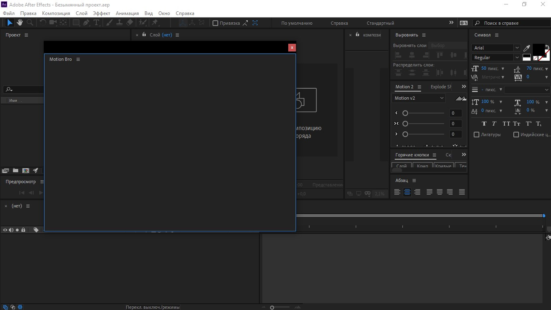Select the Selection arrow tool
This screenshot has height=310, width=551.
10,23
